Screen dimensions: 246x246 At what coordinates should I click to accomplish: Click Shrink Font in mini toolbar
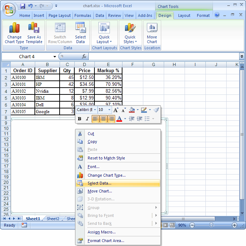(124, 110)
